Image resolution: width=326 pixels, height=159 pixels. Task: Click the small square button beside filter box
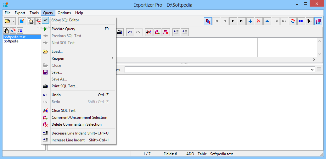[x=319, y=70]
